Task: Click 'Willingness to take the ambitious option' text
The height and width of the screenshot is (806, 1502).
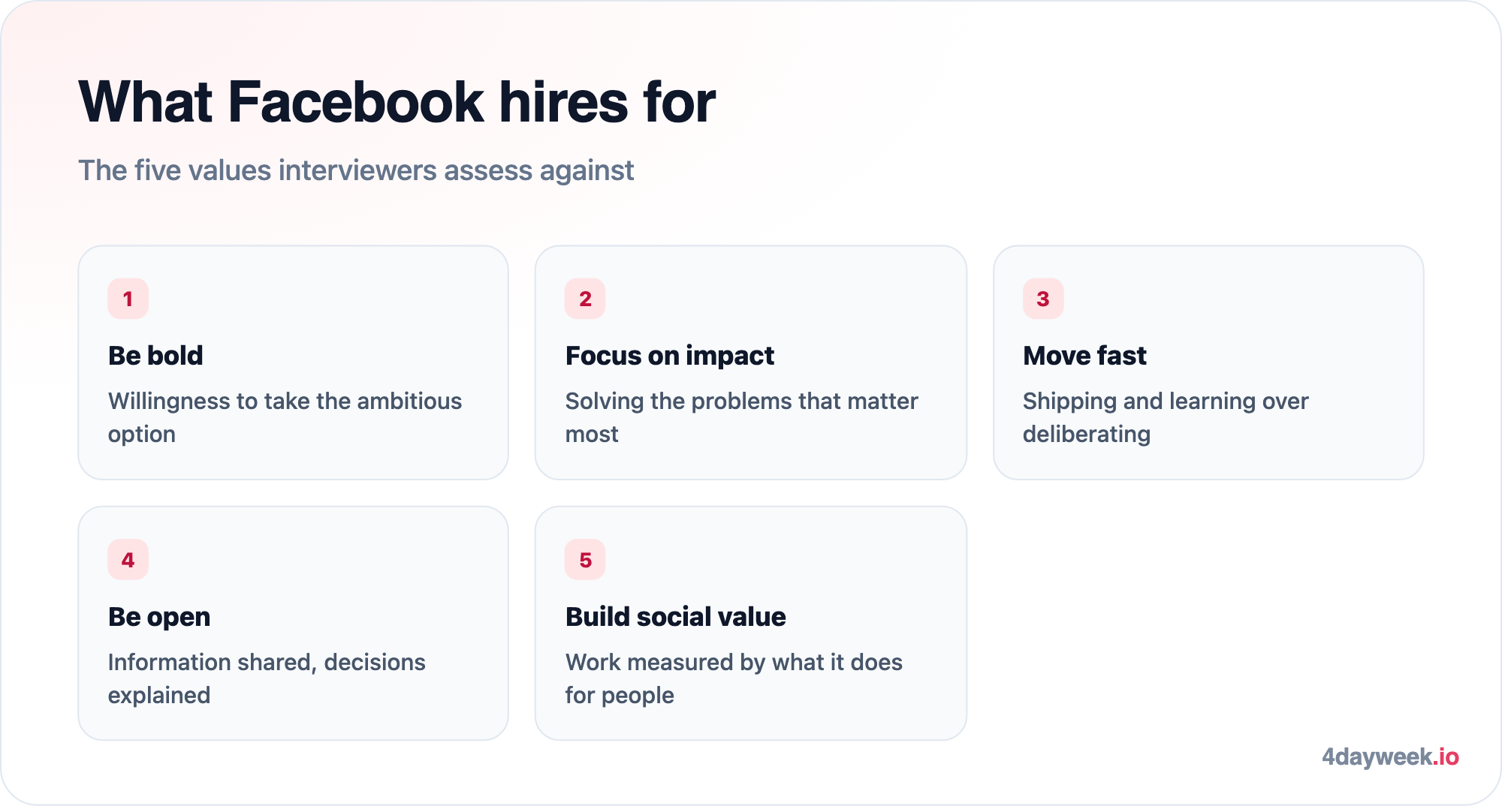Action: (285, 417)
